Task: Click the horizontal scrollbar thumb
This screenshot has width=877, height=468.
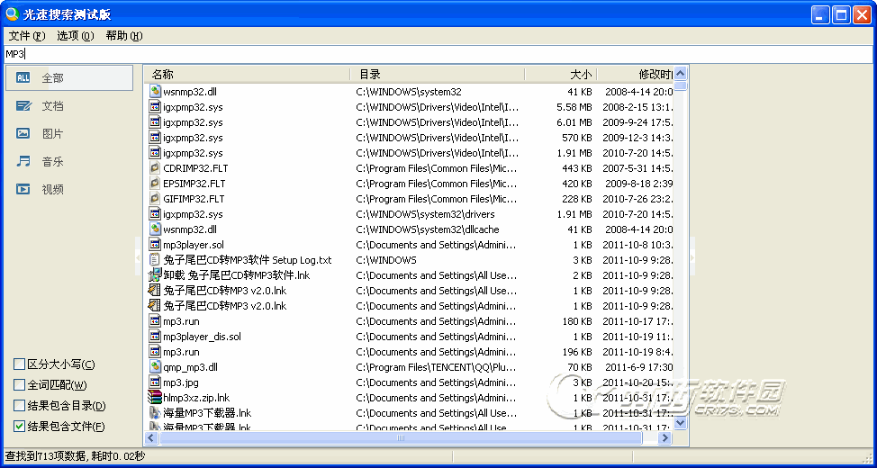Action: point(401,438)
